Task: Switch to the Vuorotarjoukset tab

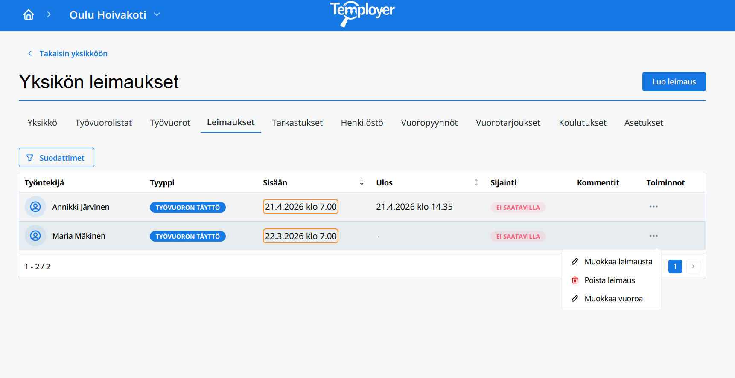Action: click(508, 123)
